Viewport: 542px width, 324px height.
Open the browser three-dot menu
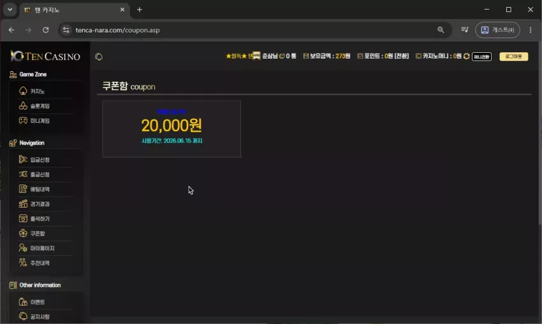click(x=531, y=30)
